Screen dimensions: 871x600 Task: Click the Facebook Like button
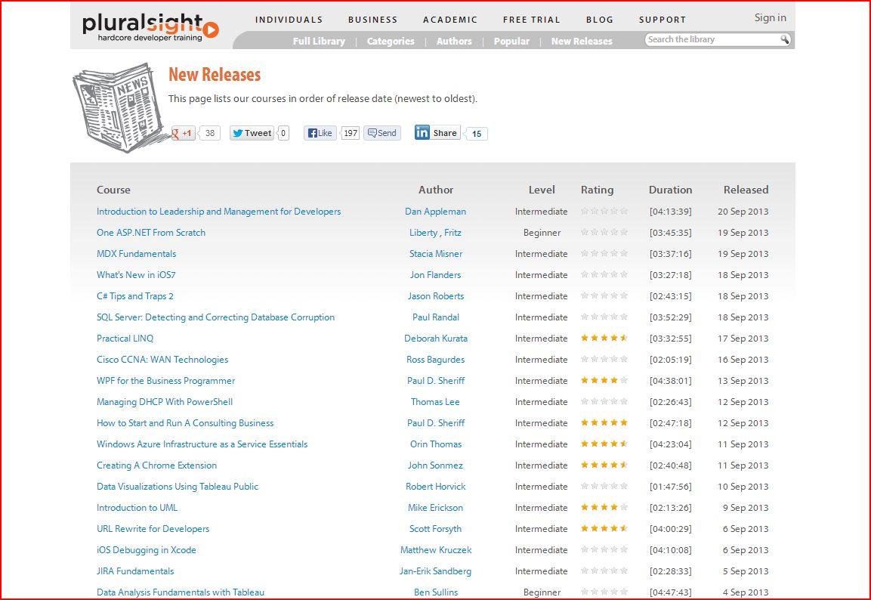tap(320, 133)
